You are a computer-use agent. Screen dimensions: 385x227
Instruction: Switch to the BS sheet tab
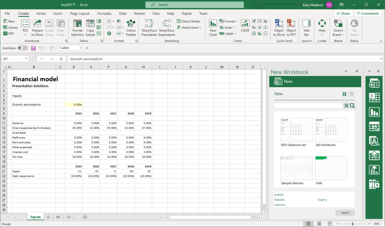coord(58,217)
